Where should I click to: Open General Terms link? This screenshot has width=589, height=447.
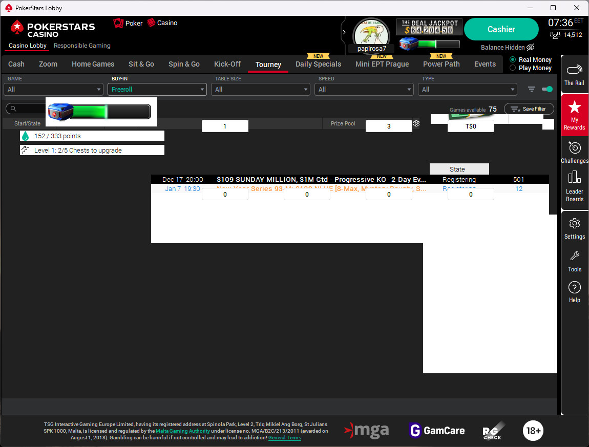284,438
